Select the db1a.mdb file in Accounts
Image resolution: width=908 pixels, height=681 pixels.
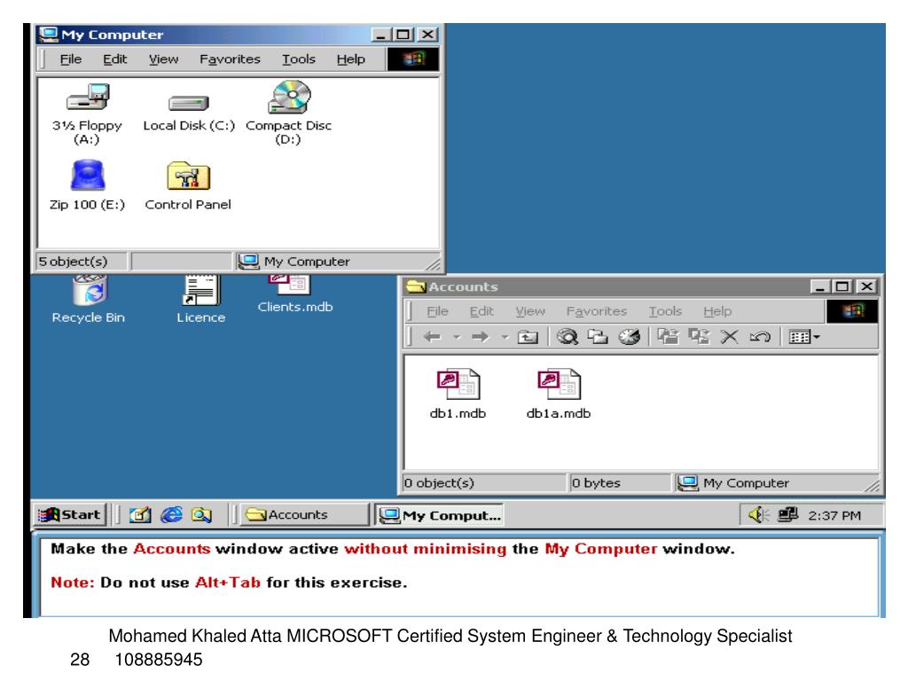[559, 394]
